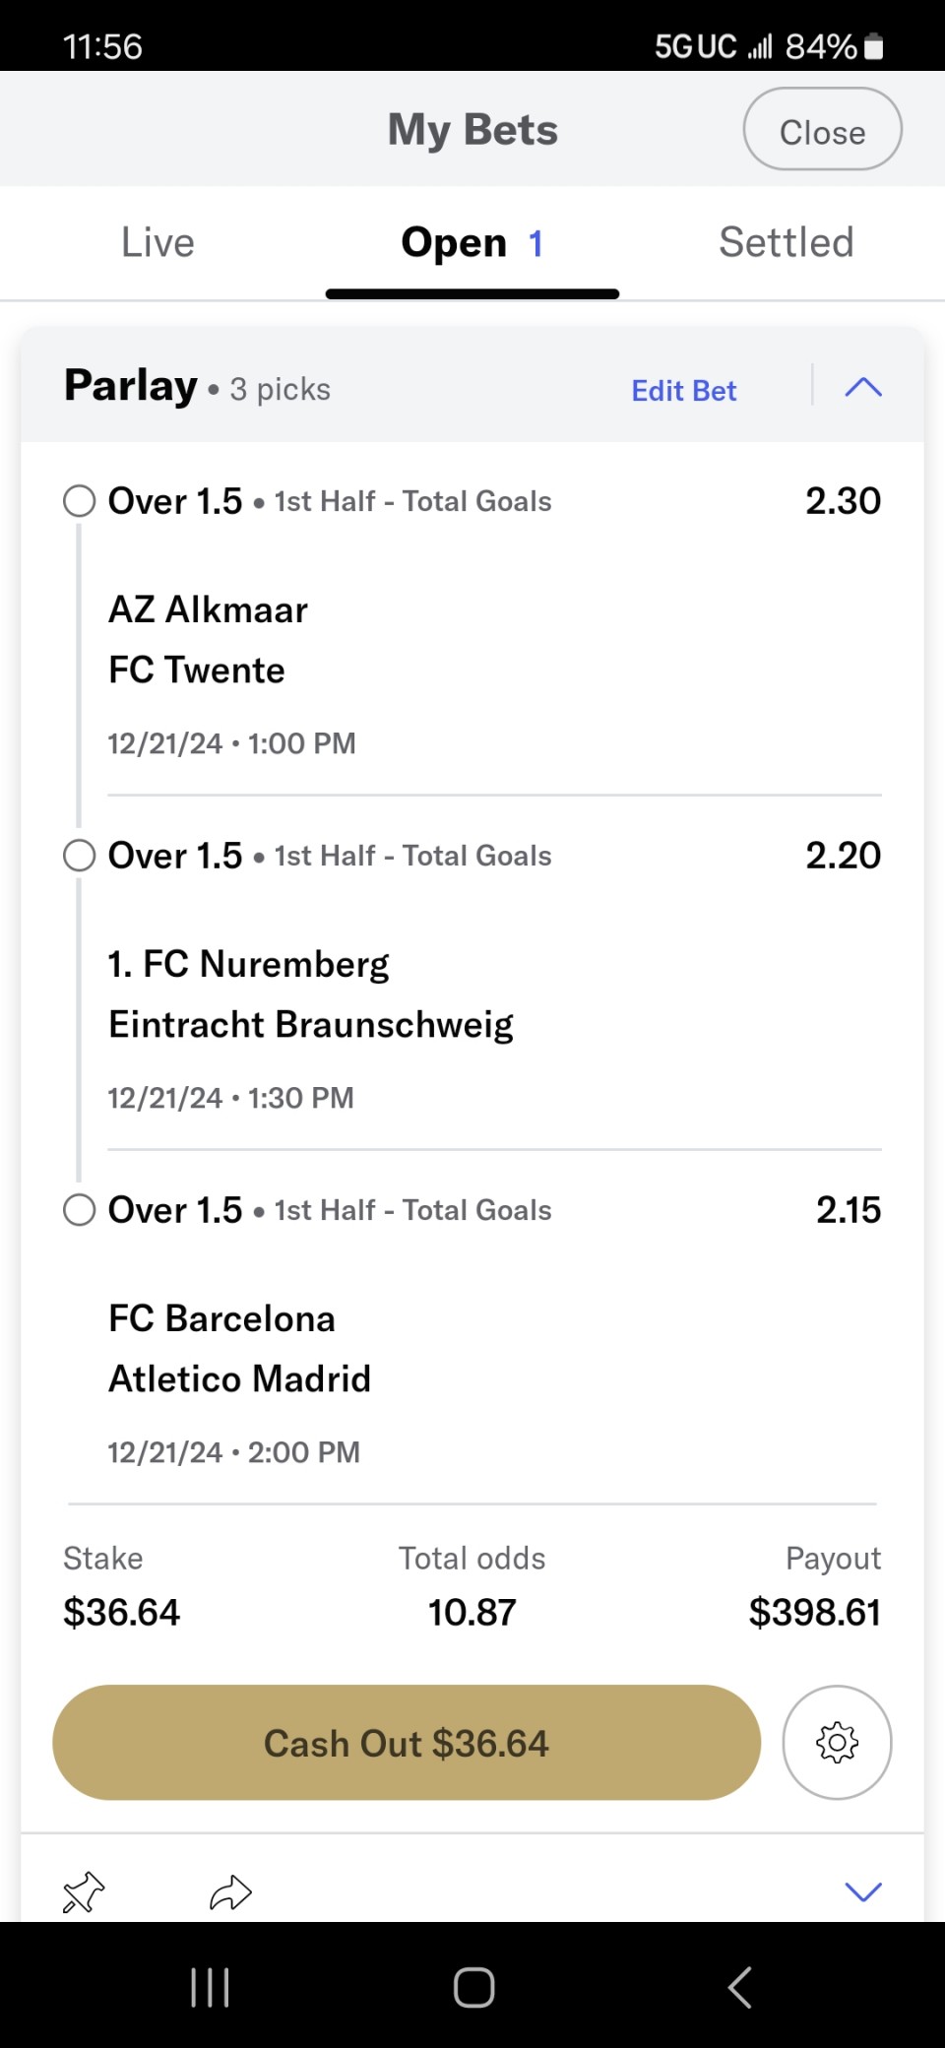
Task: Select Barcelona pick status circle
Action: click(x=80, y=1210)
